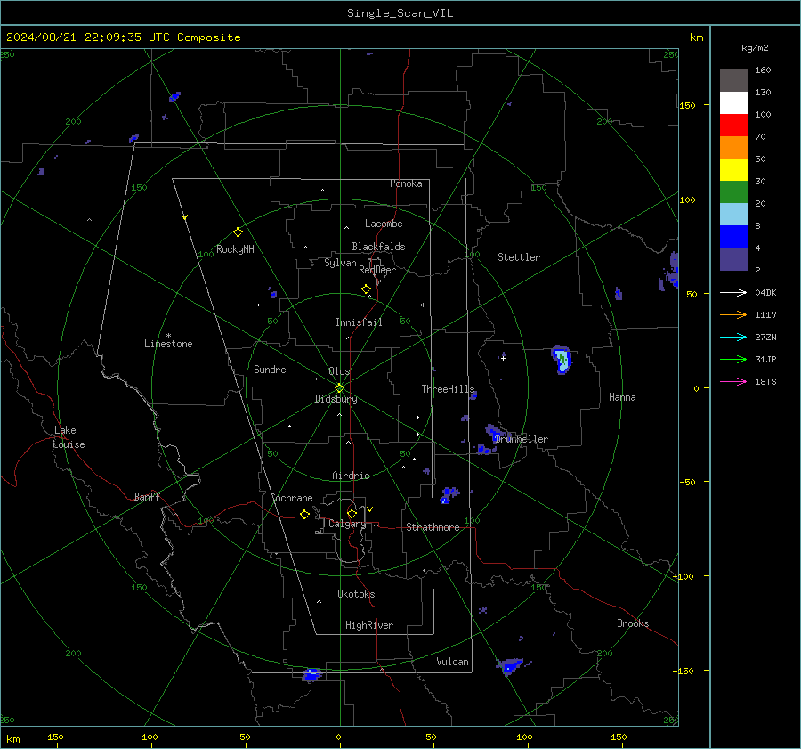Click the ThreeHills label
Viewport: 801px width, 749px height.
(448, 389)
